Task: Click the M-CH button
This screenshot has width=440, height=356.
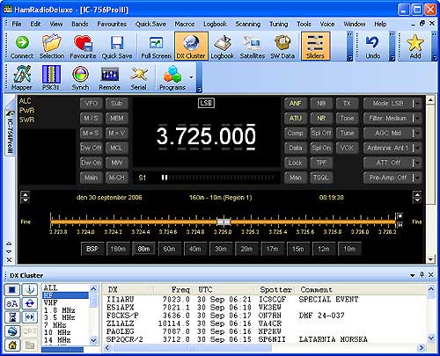Action: [117, 178]
